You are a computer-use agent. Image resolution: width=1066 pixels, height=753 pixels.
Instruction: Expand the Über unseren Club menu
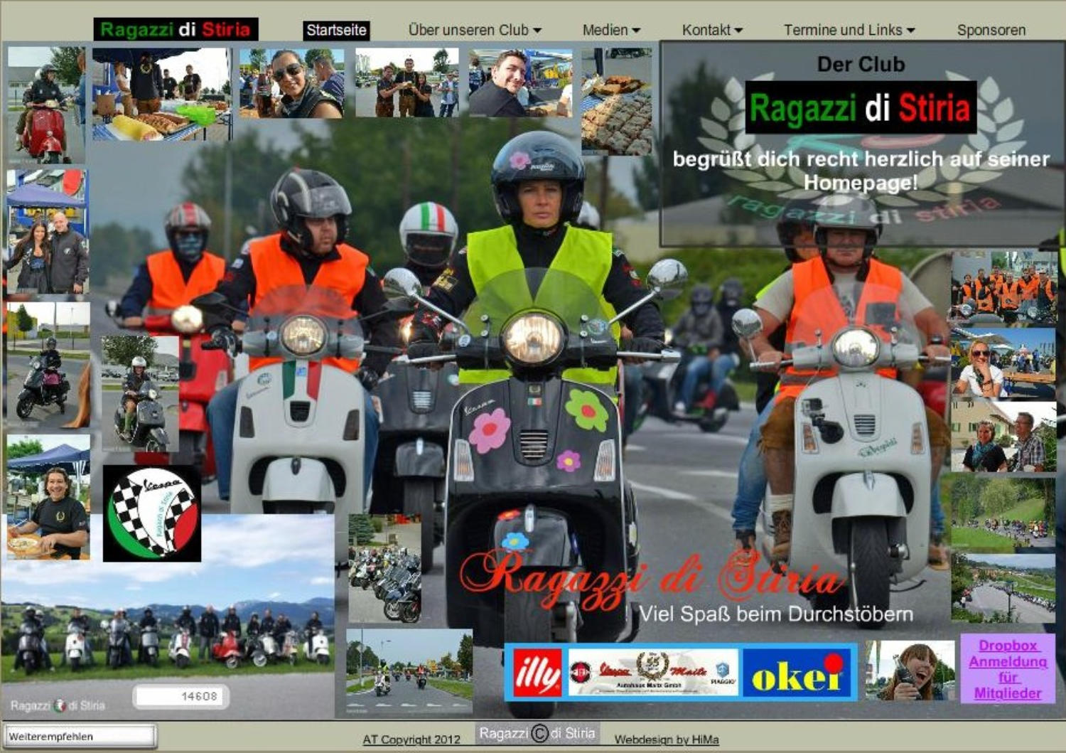tap(474, 30)
